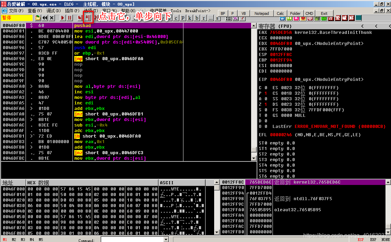Open Patches window with 'p' icon
This screenshot has height=242, width=391.
pyautogui.click(x=183, y=18)
